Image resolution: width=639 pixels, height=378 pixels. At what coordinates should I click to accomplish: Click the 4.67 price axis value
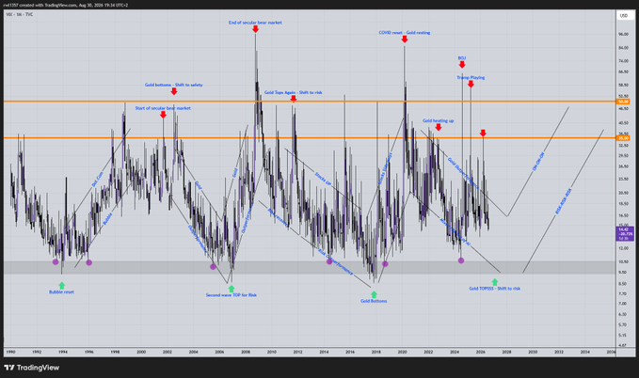[x=622, y=345]
